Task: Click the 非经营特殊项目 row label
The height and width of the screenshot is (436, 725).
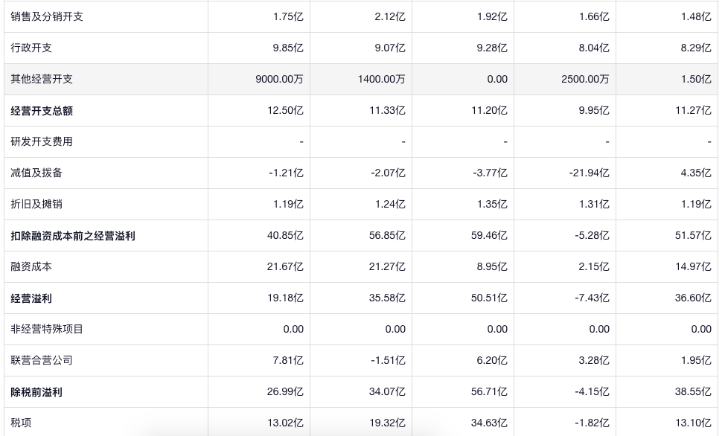Action: (x=47, y=329)
